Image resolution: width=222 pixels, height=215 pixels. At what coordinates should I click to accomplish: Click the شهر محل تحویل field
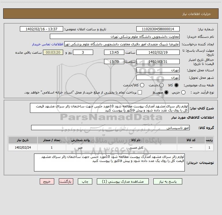click(x=158, y=78)
